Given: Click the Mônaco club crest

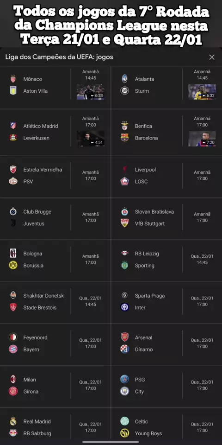Looking at the screenshot, I should pyautogui.click(x=13, y=79).
